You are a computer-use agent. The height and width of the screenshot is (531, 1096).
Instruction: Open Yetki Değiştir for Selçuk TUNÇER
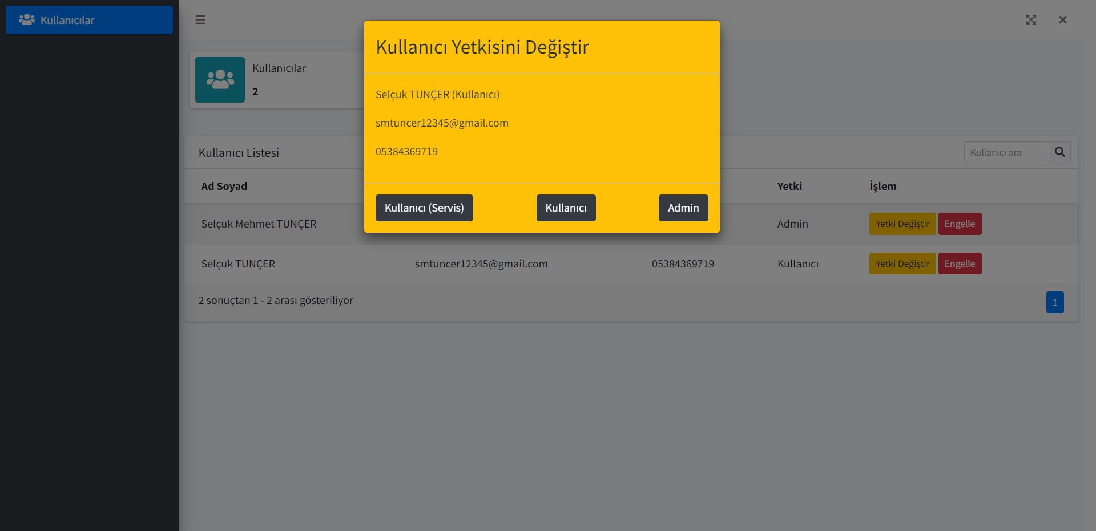902,264
